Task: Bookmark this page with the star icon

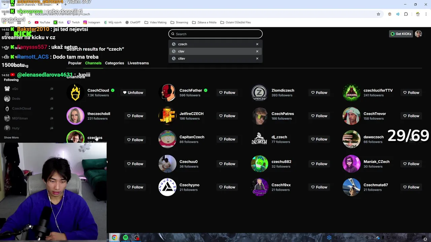Action: coord(378,14)
